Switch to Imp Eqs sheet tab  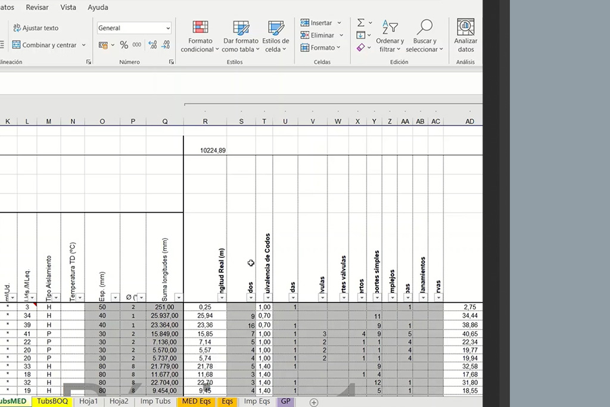(257, 401)
